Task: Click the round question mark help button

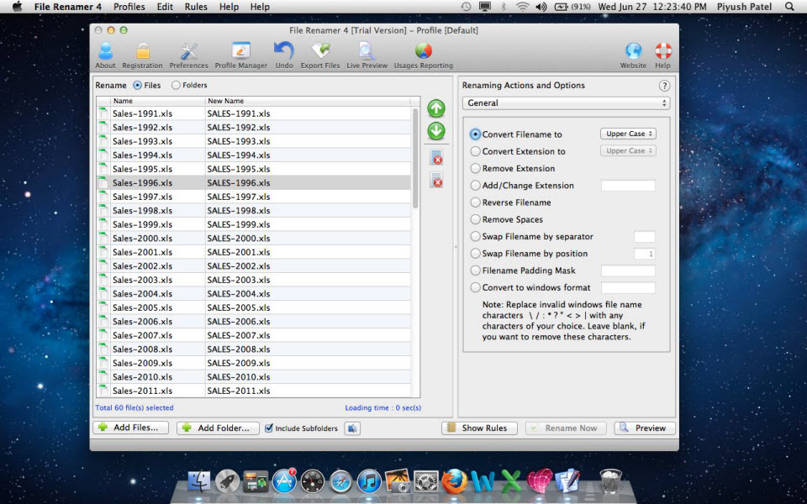Action: click(664, 86)
